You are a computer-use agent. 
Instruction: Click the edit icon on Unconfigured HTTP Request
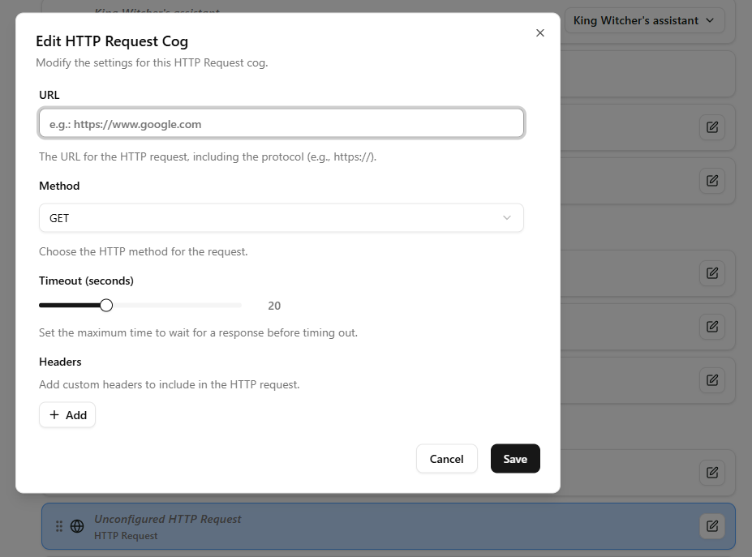711,525
